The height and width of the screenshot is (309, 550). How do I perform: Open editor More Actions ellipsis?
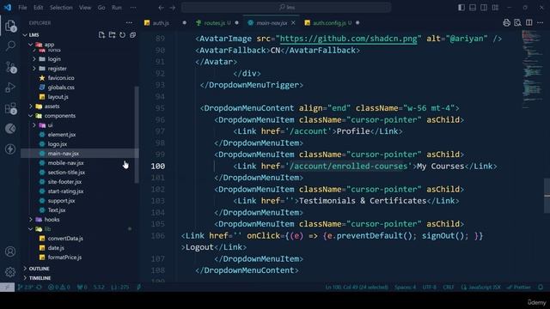click(x=541, y=23)
